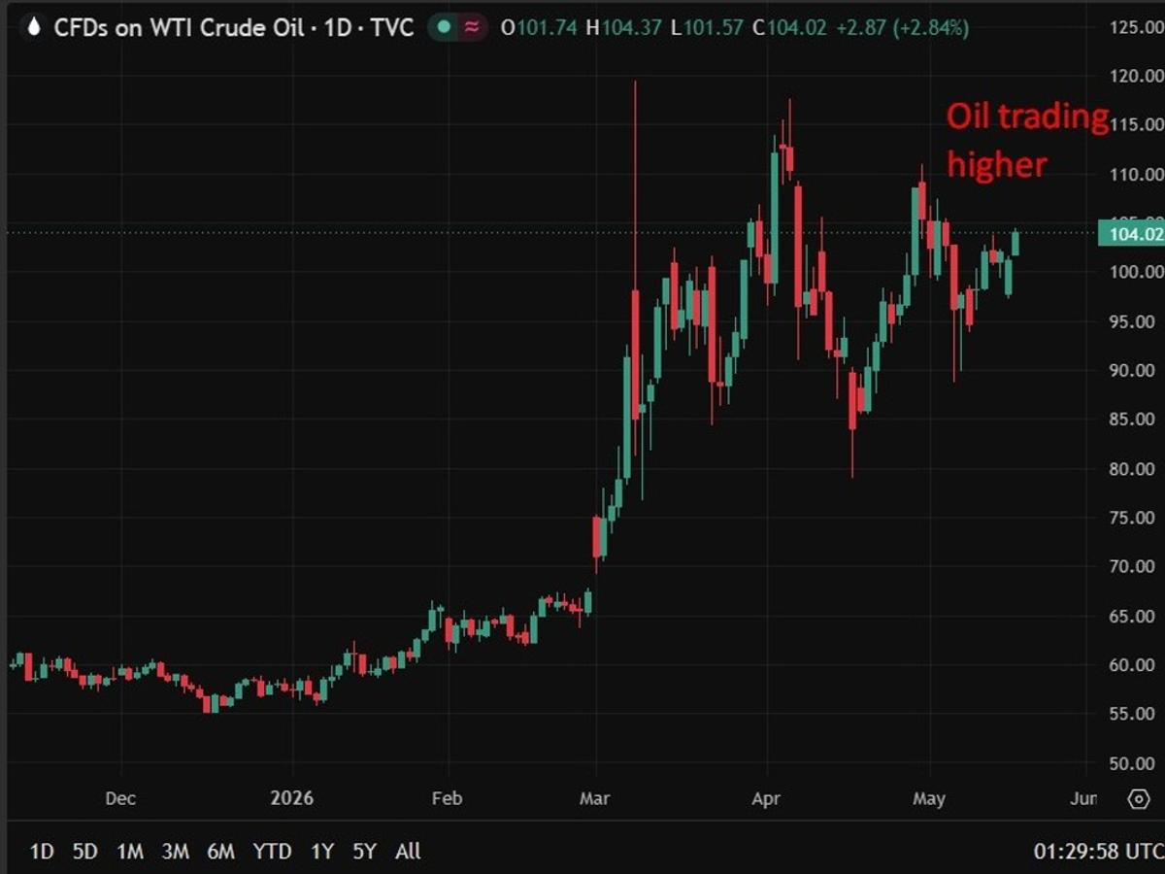Select the 5Y time range
1165x874 pixels.
364,852
